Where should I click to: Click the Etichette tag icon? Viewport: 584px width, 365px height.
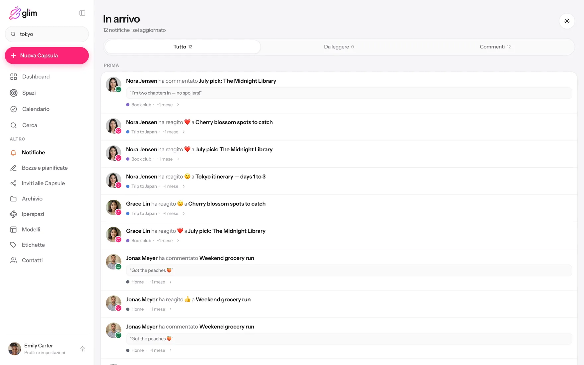click(13, 245)
